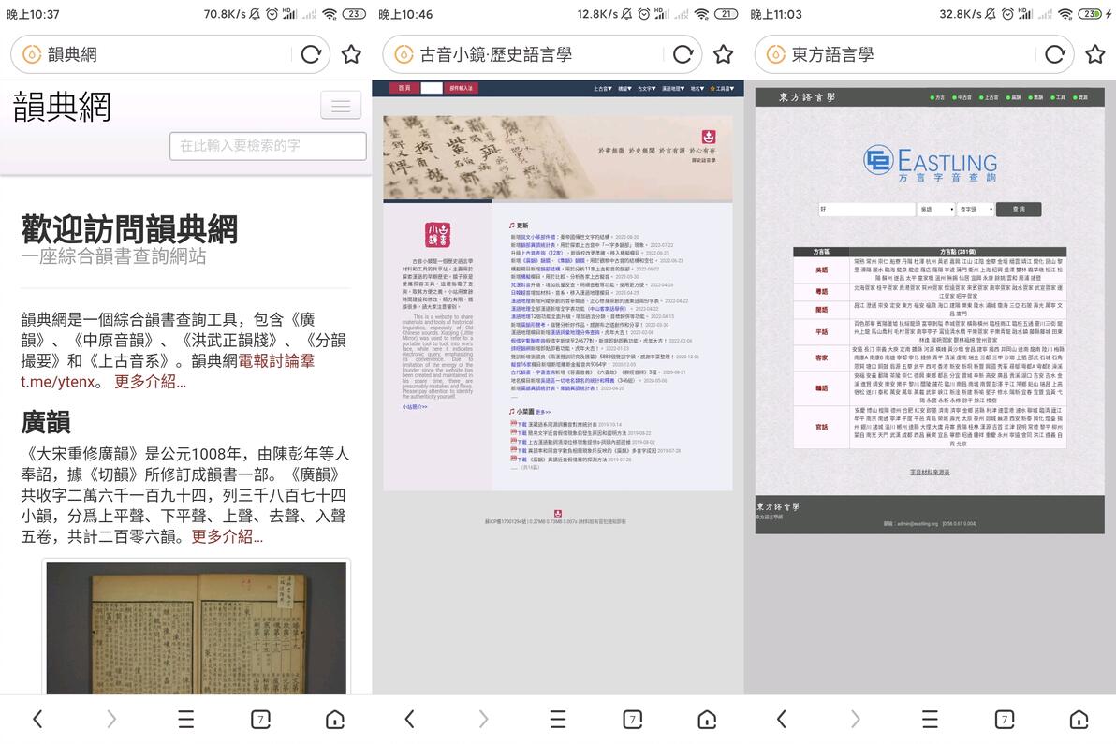Go forward in the 古音小鏡 browser
The height and width of the screenshot is (744, 1116).
tap(483, 719)
